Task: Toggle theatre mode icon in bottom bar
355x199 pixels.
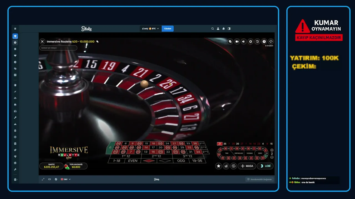Action: pyautogui.click(x=49, y=179)
